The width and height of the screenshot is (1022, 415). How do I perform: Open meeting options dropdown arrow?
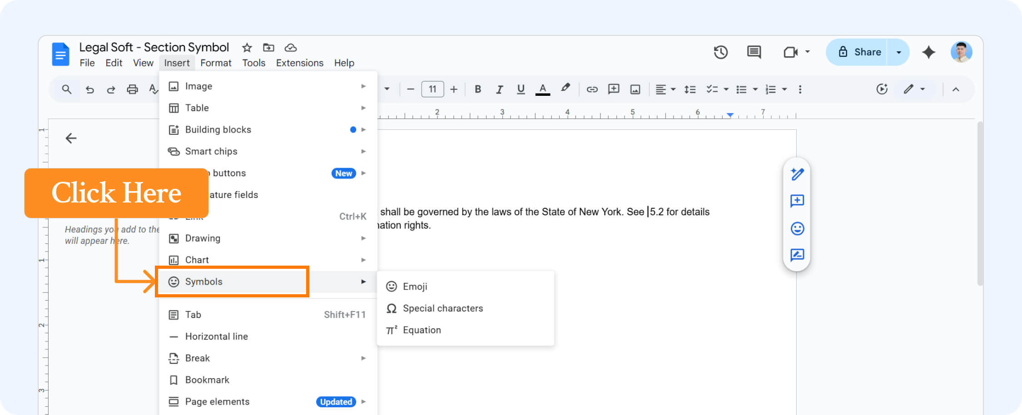(807, 52)
